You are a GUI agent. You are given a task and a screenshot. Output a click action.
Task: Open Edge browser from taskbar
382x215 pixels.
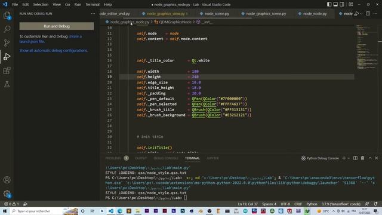[120, 211]
